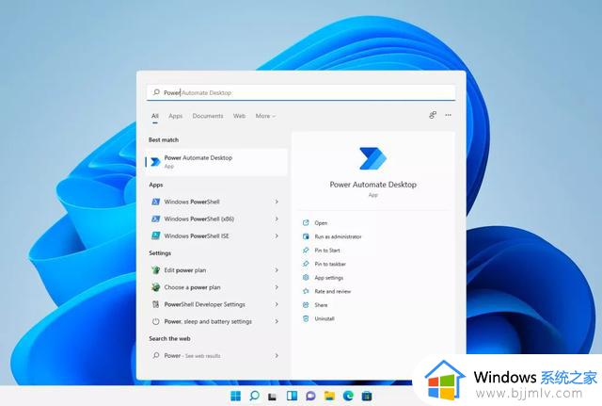602x406 pixels.
Task: Select Pin to Start
Action: 327,251
